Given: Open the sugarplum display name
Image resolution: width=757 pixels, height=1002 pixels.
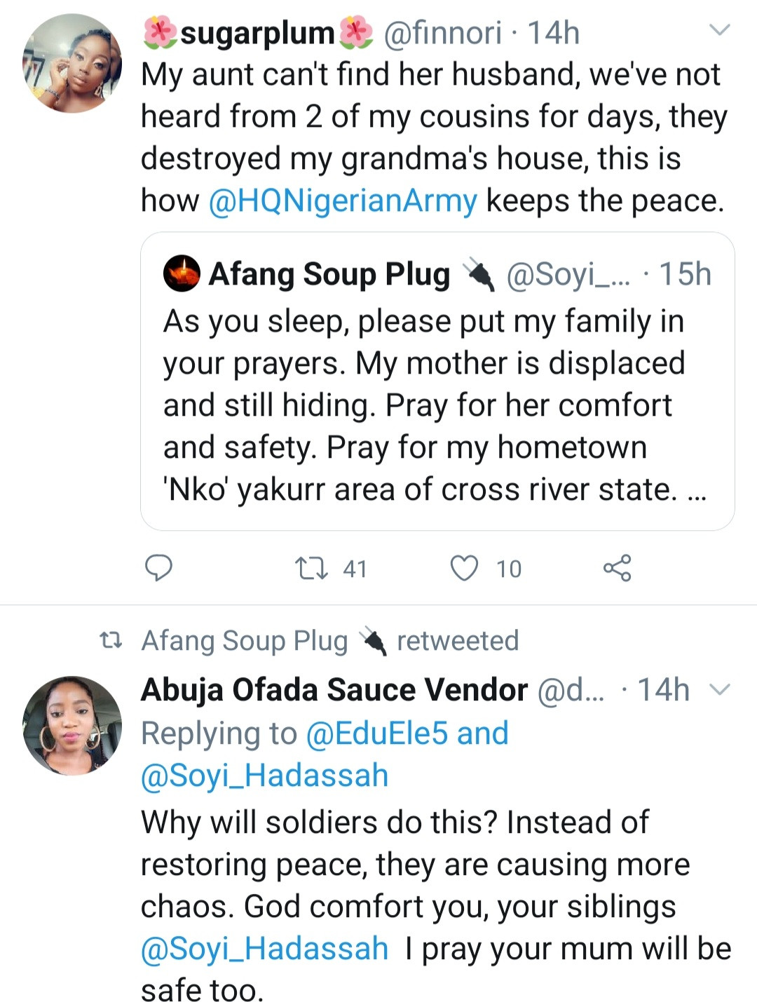Looking at the screenshot, I should [x=257, y=33].
